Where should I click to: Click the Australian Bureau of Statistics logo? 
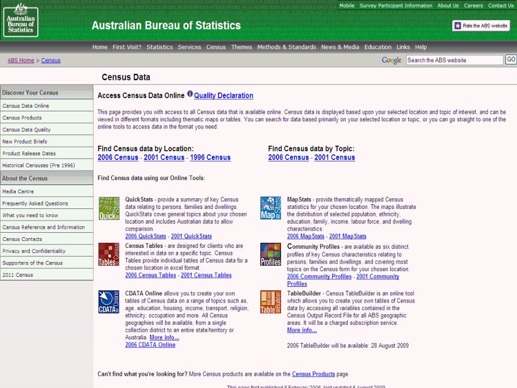point(21,20)
